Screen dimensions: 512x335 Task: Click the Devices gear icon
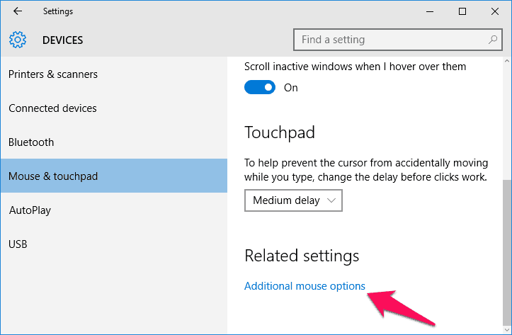tap(18, 40)
